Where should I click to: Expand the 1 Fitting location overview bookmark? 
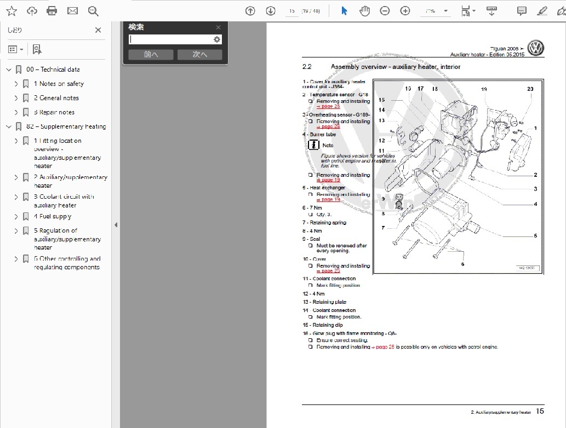(16, 141)
